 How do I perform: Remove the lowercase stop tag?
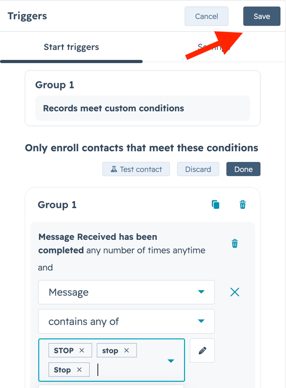tap(126, 350)
